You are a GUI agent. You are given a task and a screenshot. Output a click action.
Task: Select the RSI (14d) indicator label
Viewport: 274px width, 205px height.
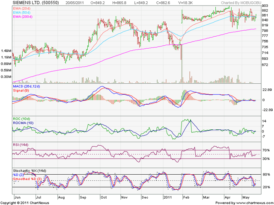pyautogui.click(x=21, y=145)
